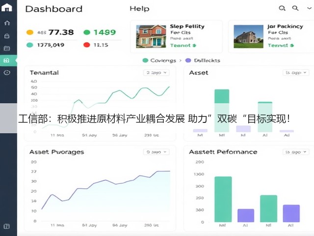Open the Asstett Pefomance period dropdown
The width and height of the screenshot is (314, 236).
pos(296,152)
